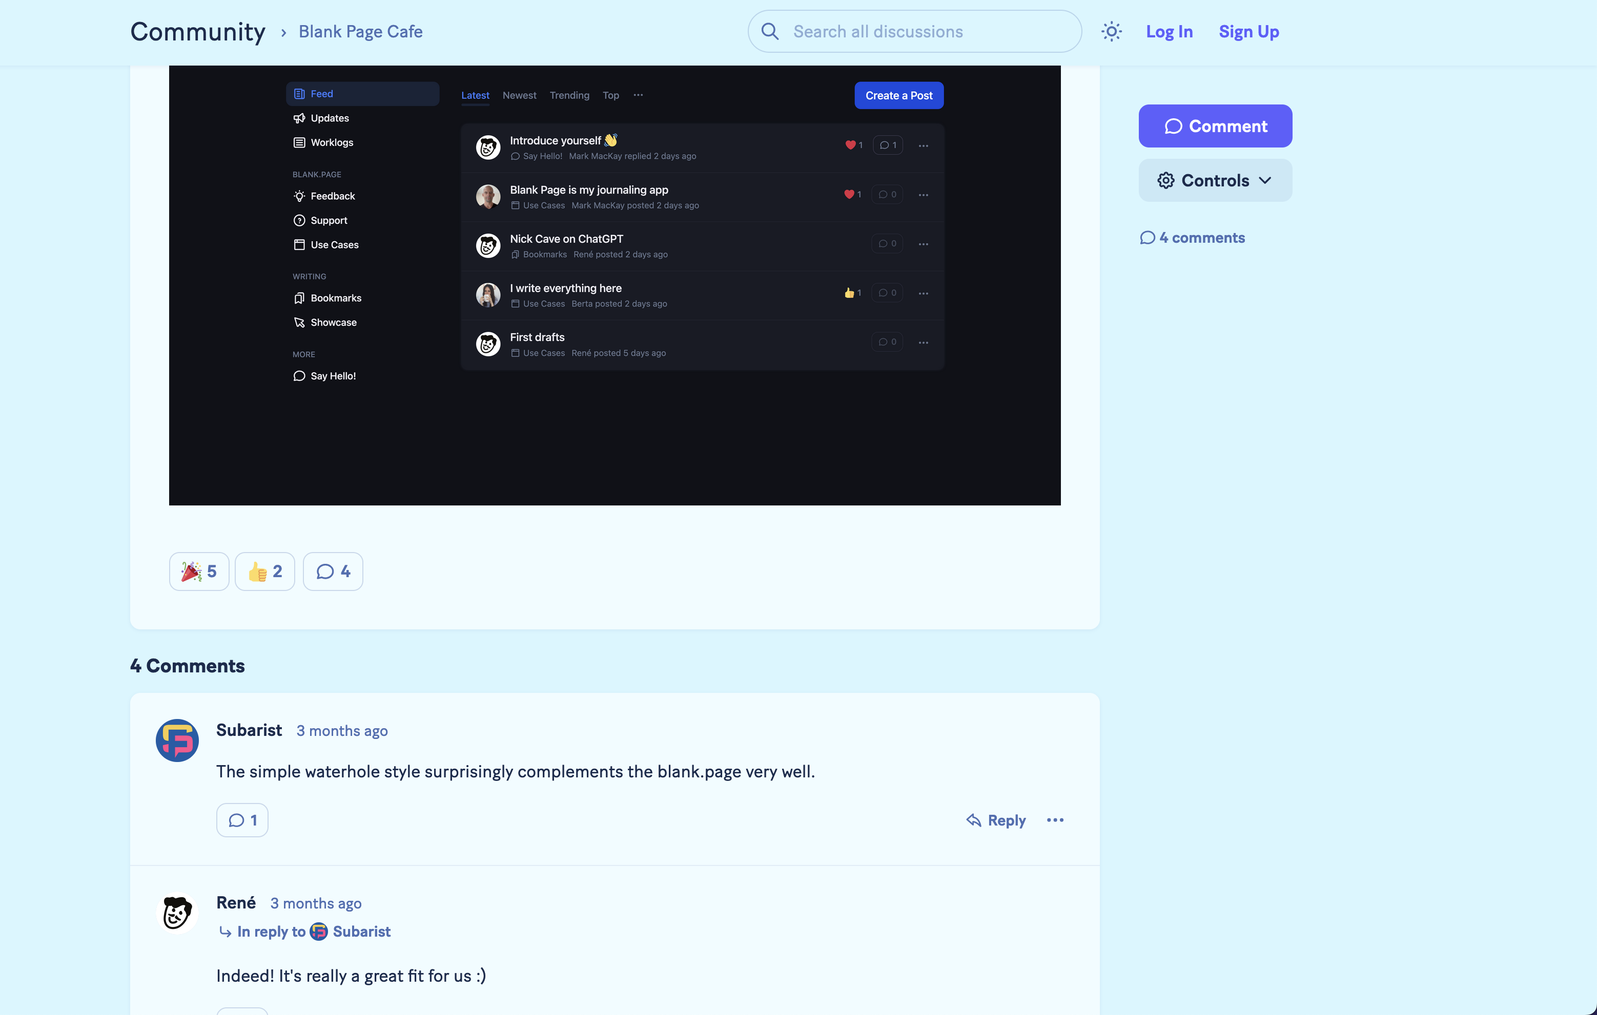
Task: Switch to the Latest tab
Action: pyautogui.click(x=475, y=95)
